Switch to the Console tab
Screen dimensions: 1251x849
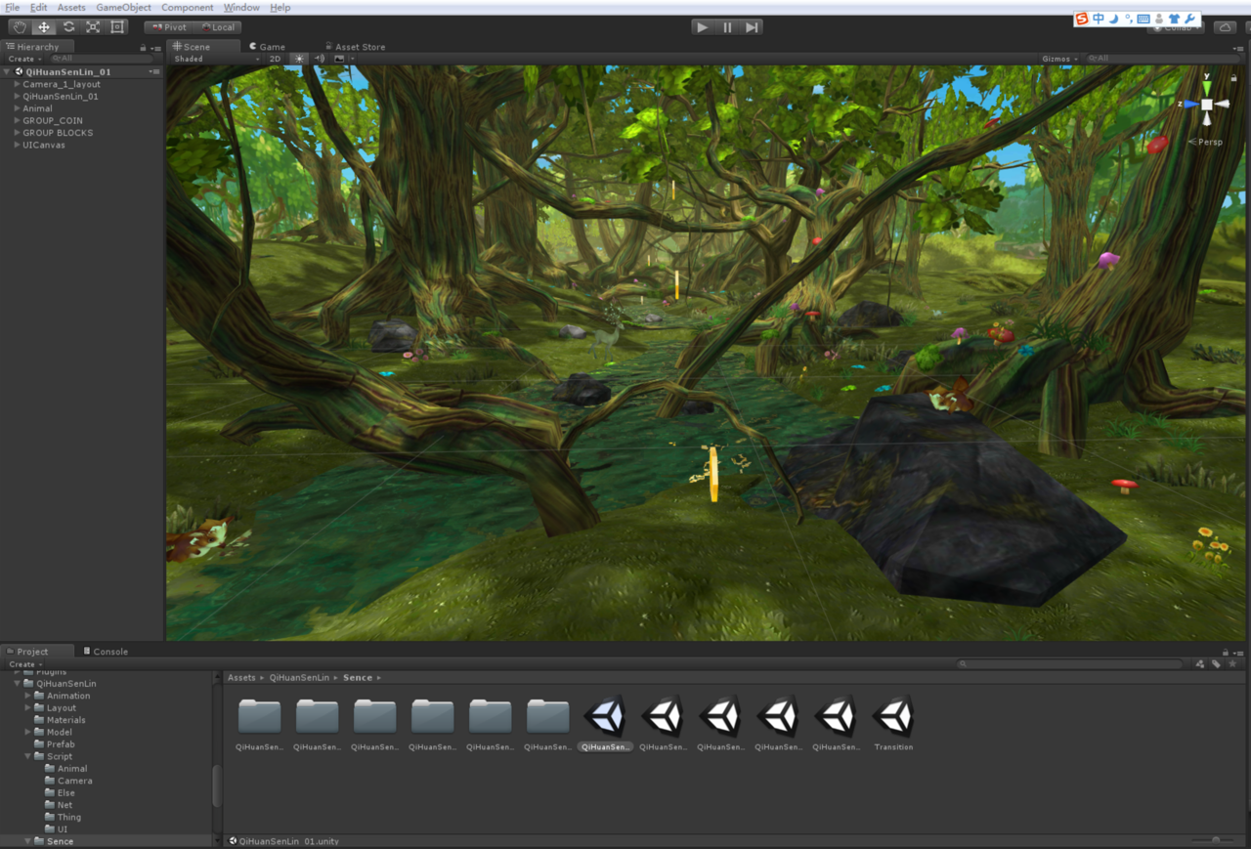coord(106,652)
